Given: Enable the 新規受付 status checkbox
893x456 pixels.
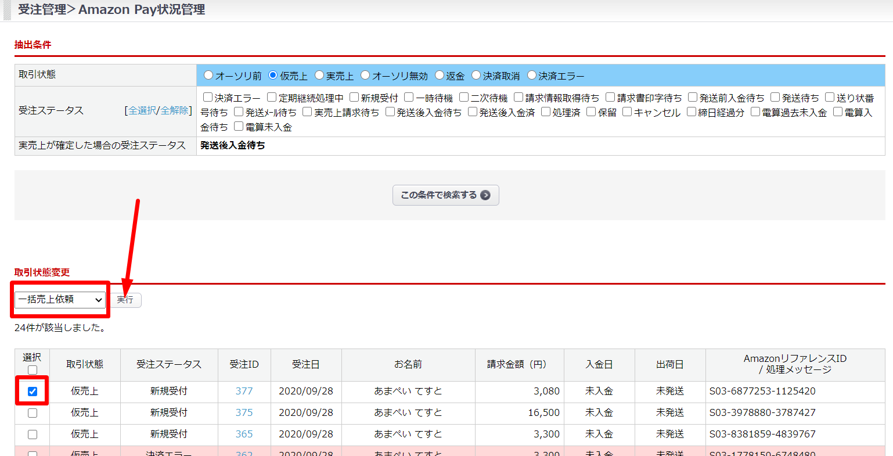Looking at the screenshot, I should (354, 98).
